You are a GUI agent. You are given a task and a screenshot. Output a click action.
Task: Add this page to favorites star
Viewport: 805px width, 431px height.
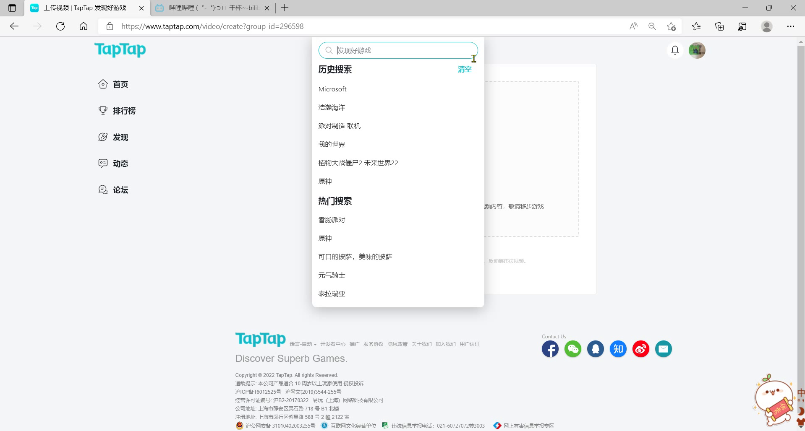point(671,26)
